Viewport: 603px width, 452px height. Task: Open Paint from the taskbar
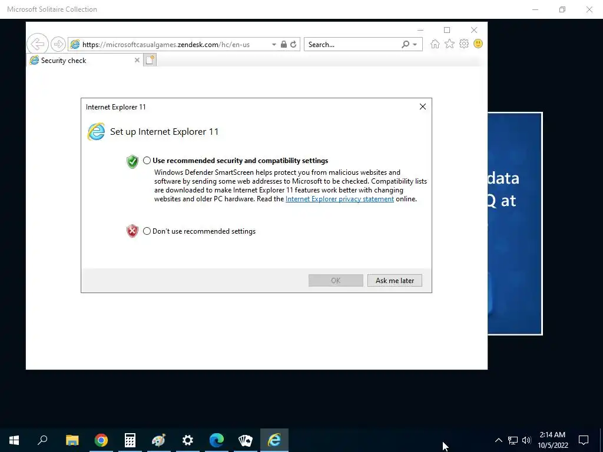tap(159, 440)
